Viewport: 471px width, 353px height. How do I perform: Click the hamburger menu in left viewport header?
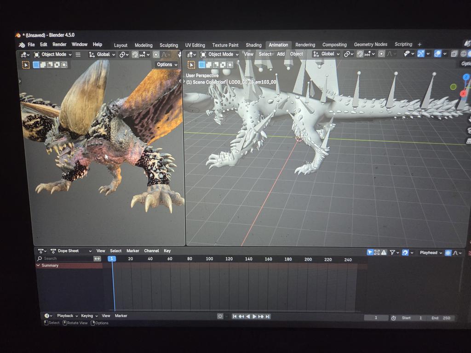[78, 55]
